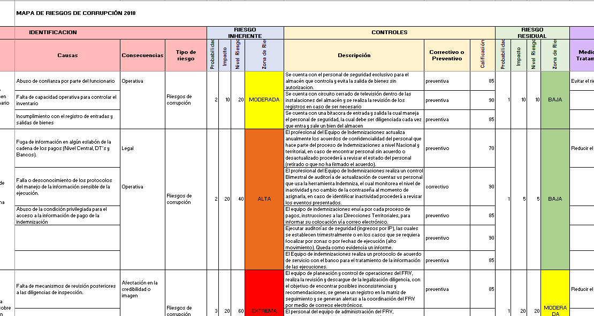
Task: Click "Operativa" beside Falla o desconocimiento
Action: click(142, 187)
